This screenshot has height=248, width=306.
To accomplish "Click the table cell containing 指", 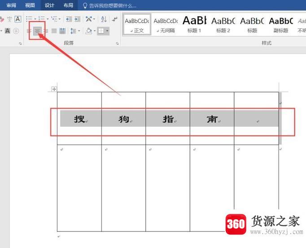I will [x=168, y=118].
